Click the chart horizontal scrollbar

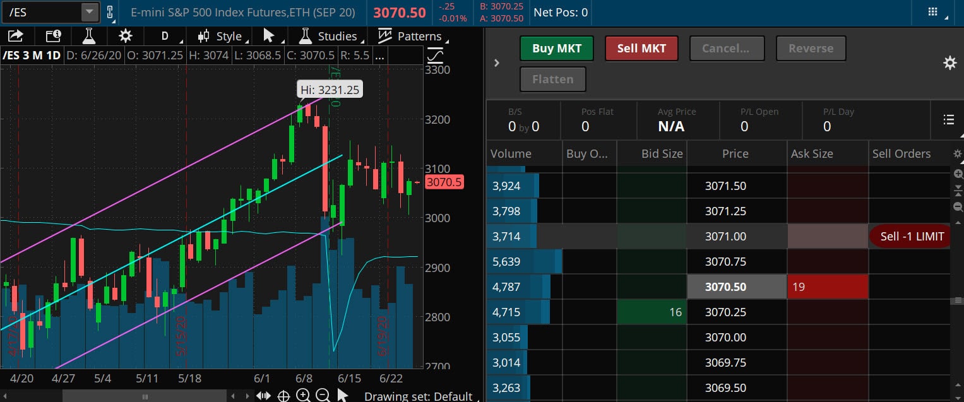click(145, 396)
